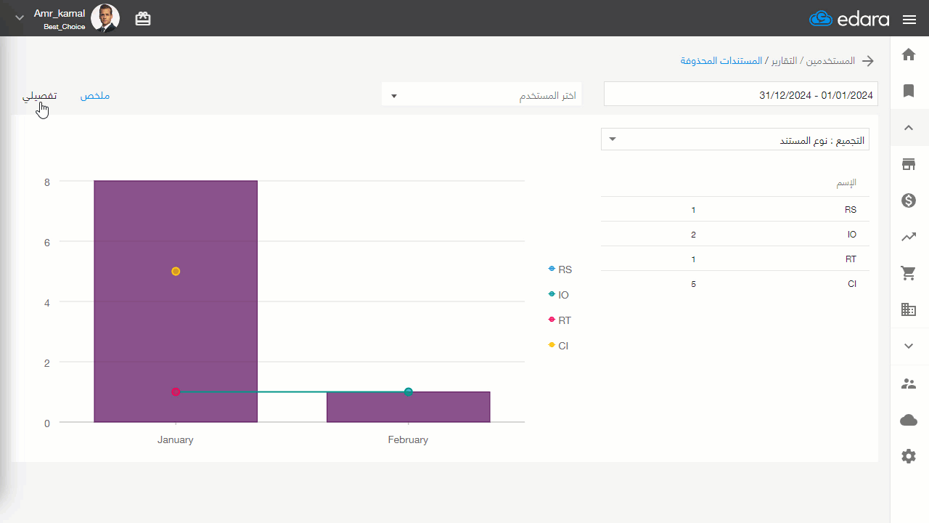The image size is (929, 523).
Task: Switch to the ملخص tab
Action: (x=95, y=96)
